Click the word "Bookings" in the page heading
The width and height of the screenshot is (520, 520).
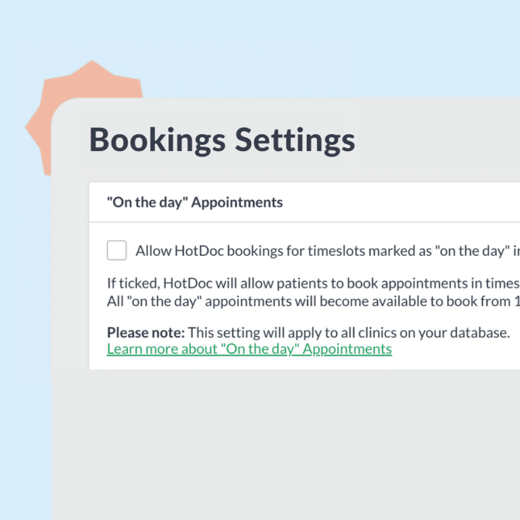click(157, 140)
